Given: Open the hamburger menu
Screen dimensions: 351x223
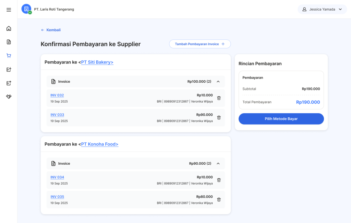Looking at the screenshot, I should pos(9,10).
